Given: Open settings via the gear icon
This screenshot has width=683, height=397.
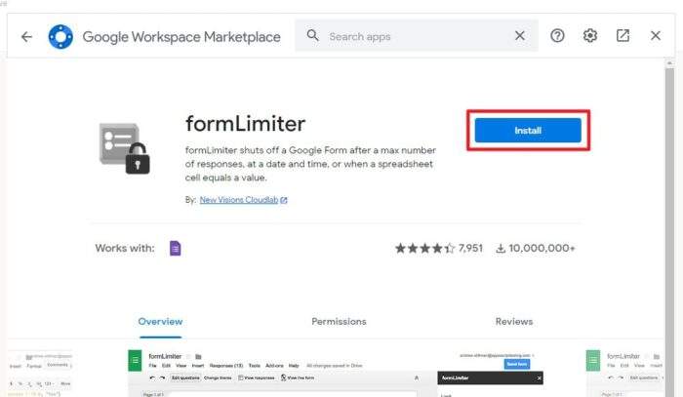Looking at the screenshot, I should point(589,36).
